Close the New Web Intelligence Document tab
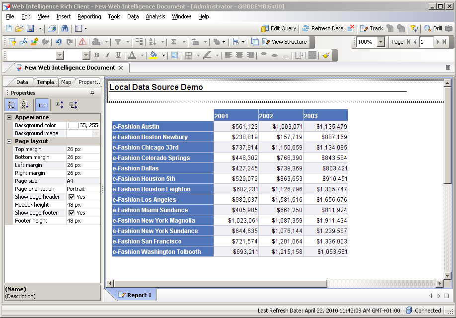Image resolution: width=456 pixels, height=318 pixels. click(x=121, y=68)
